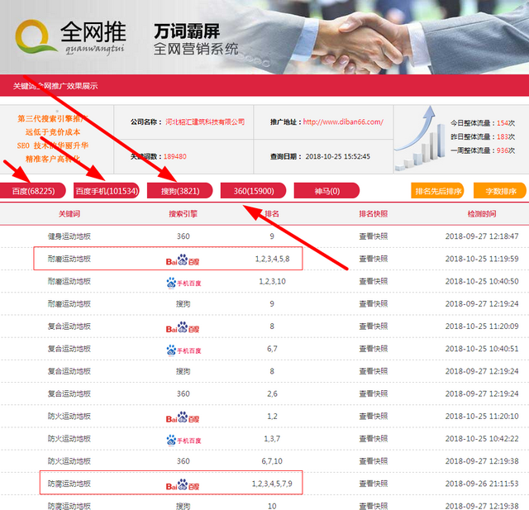Open 查看快照 for 复合运动地板 on 搜狗

click(373, 371)
